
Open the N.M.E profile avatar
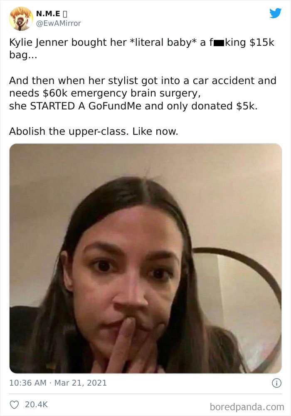pyautogui.click(x=21, y=19)
